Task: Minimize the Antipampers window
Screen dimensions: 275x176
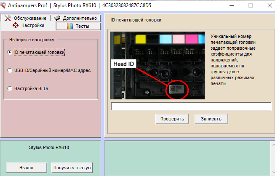Action: coord(232,5)
